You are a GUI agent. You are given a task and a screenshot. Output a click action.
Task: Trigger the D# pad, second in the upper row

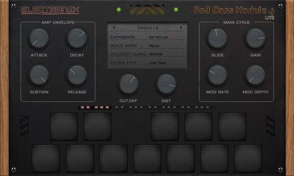click(x=97, y=126)
